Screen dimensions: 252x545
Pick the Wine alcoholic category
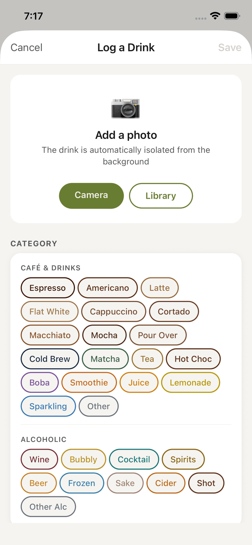(39, 459)
